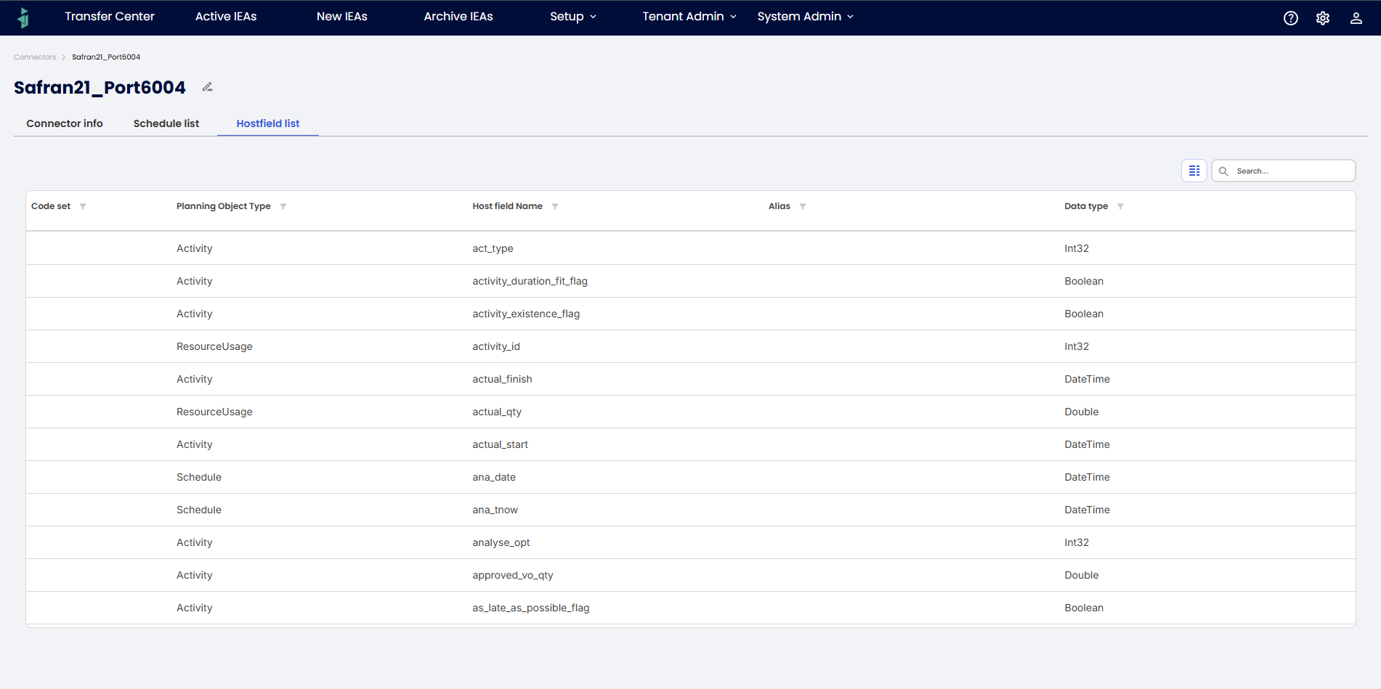Click Int32 in the act_type row
Image resolution: width=1381 pixels, height=689 pixels.
[1077, 248]
